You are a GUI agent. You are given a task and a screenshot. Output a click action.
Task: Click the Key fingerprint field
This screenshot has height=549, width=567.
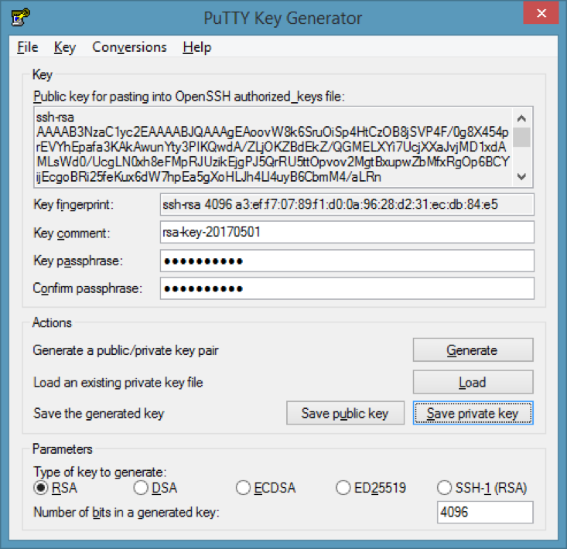point(347,205)
